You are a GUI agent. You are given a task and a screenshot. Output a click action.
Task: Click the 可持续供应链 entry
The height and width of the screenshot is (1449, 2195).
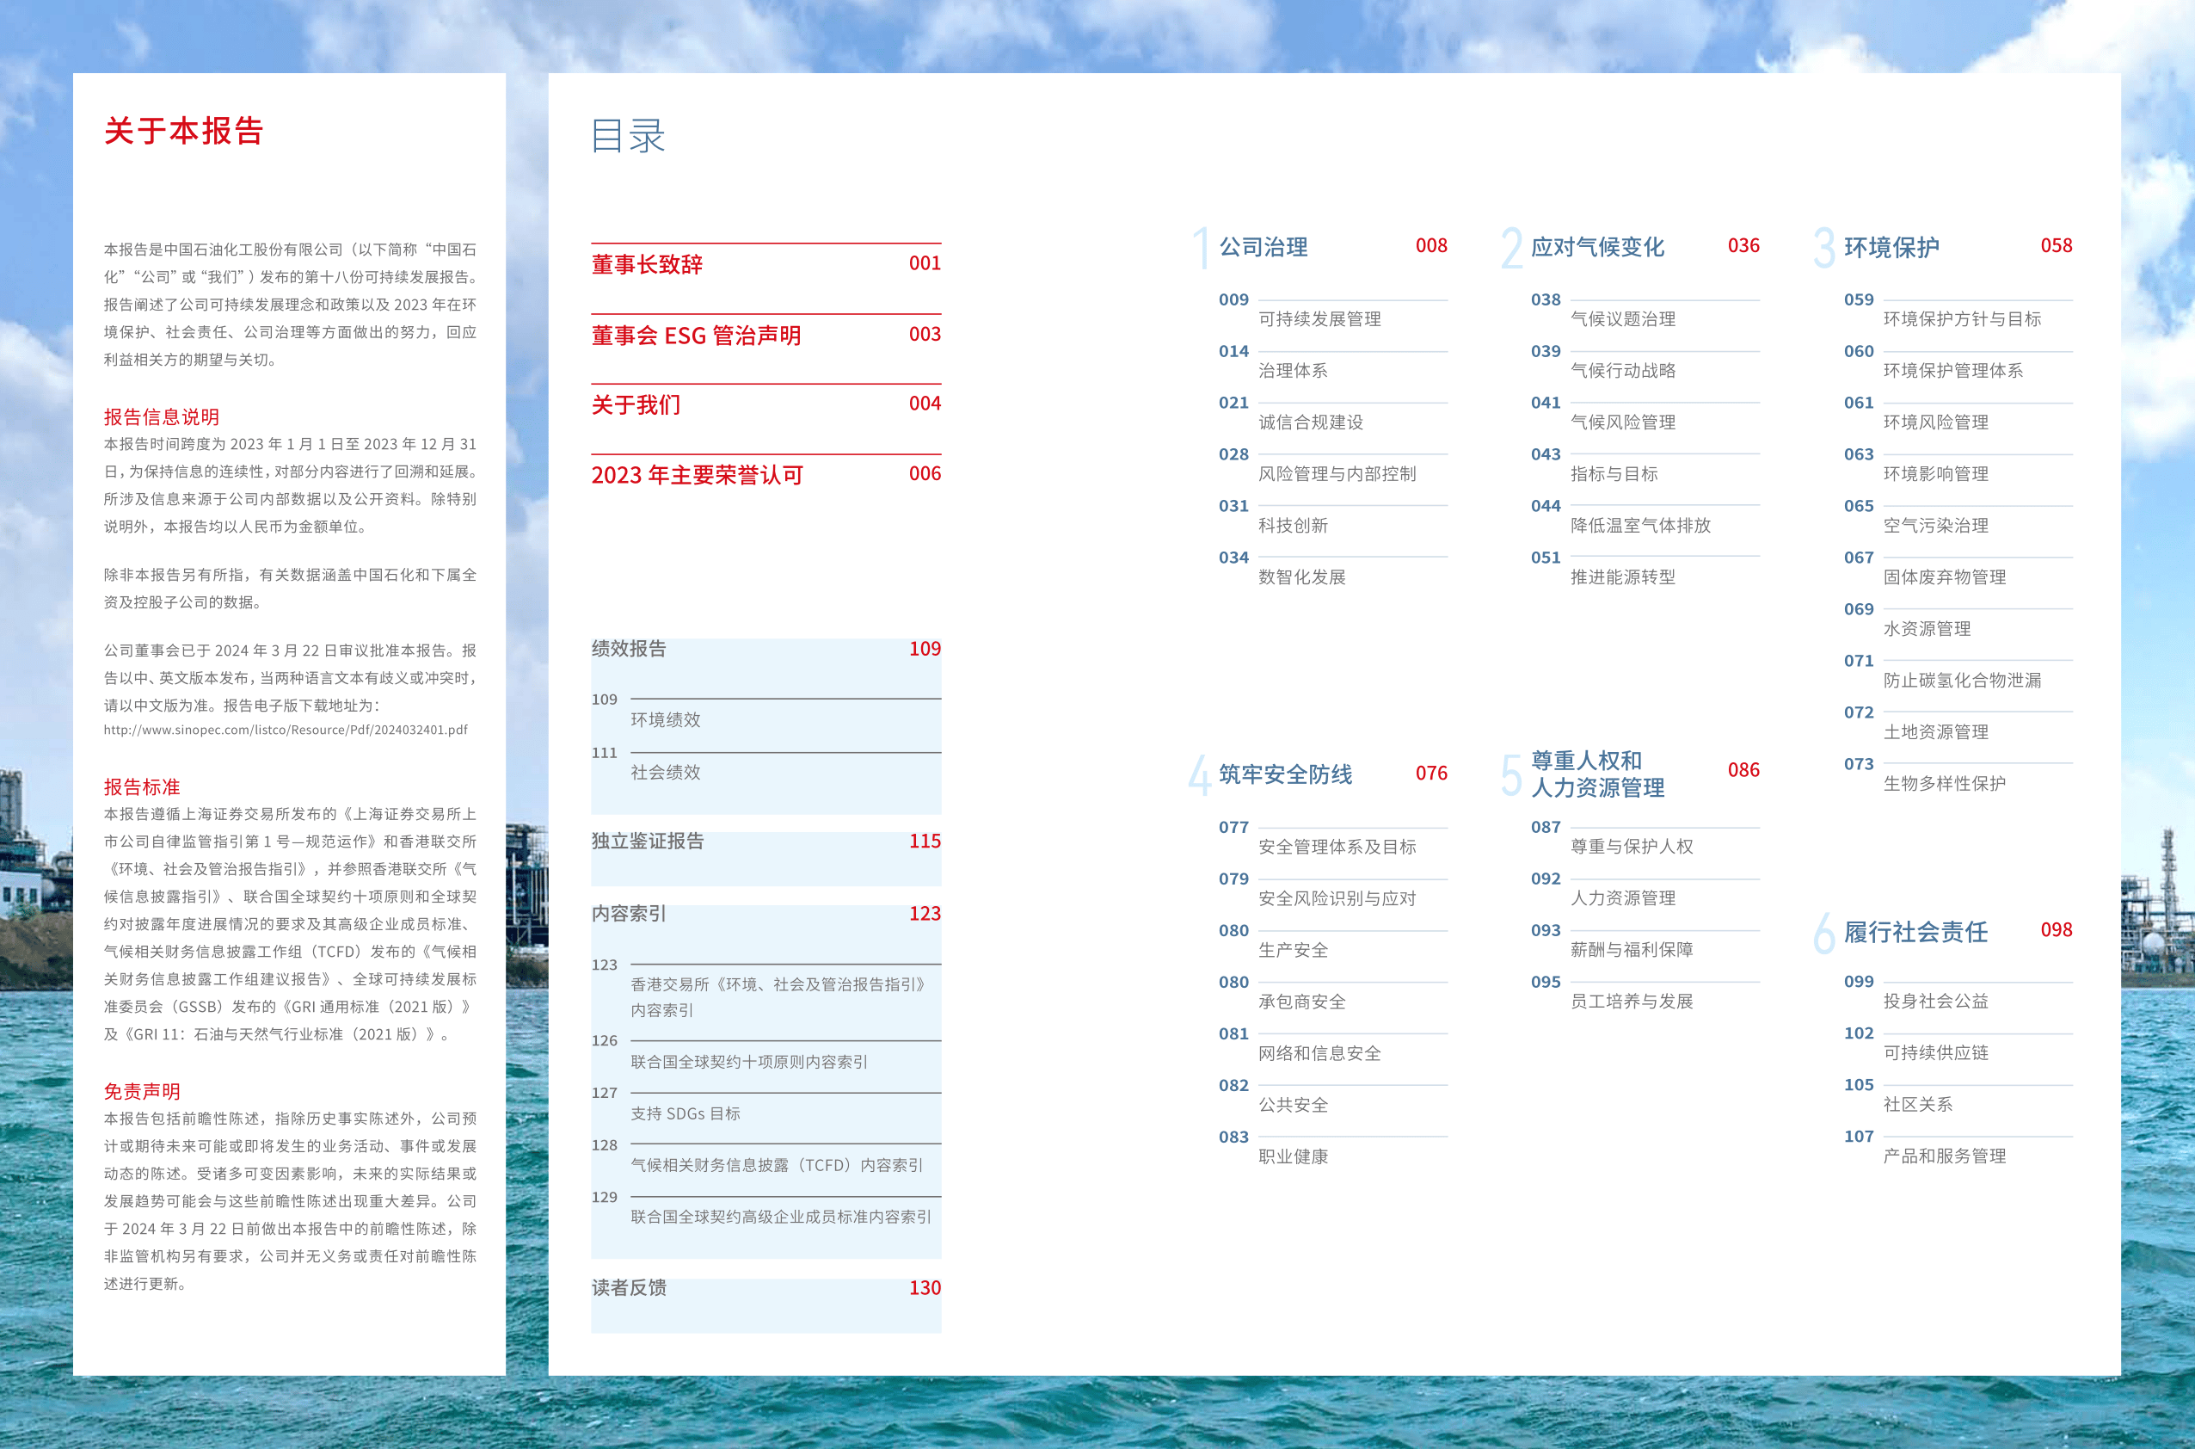coord(1935,1053)
